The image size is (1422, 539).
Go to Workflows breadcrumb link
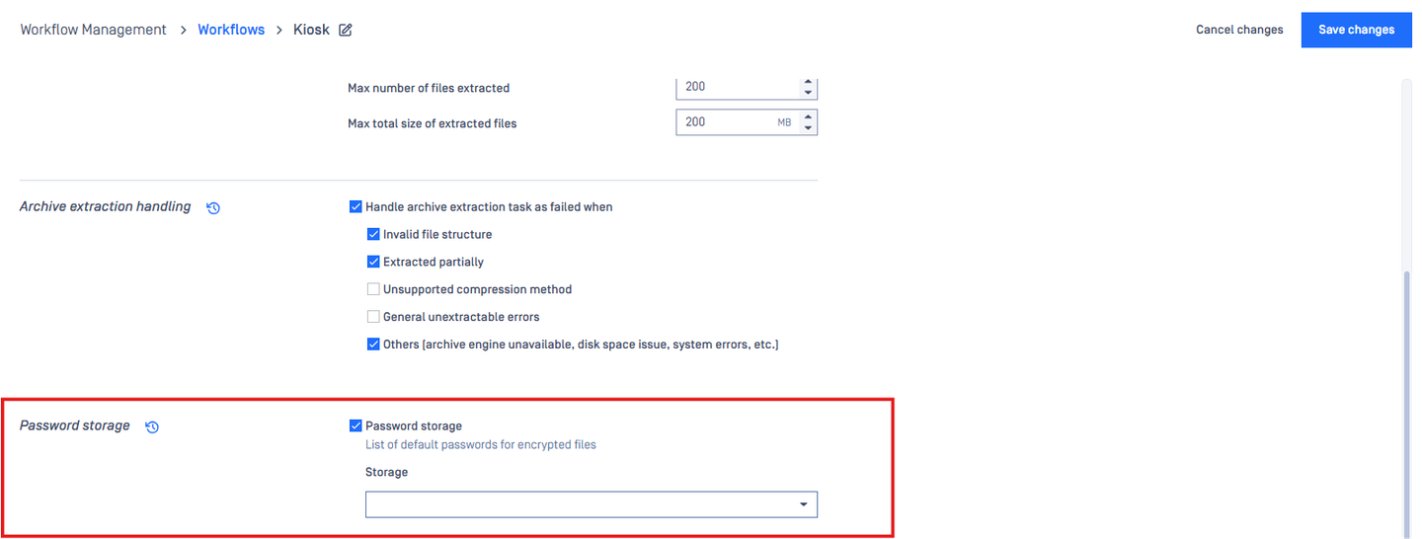pyautogui.click(x=231, y=30)
